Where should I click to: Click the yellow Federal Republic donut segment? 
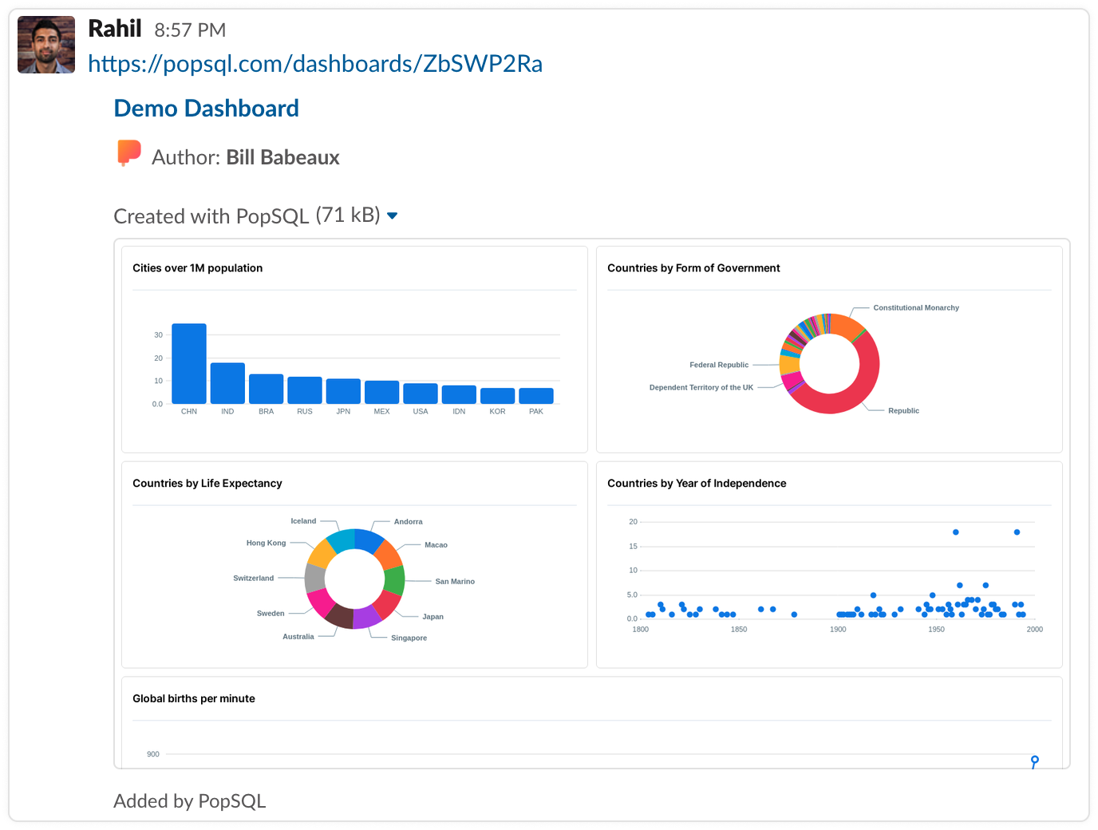point(789,365)
